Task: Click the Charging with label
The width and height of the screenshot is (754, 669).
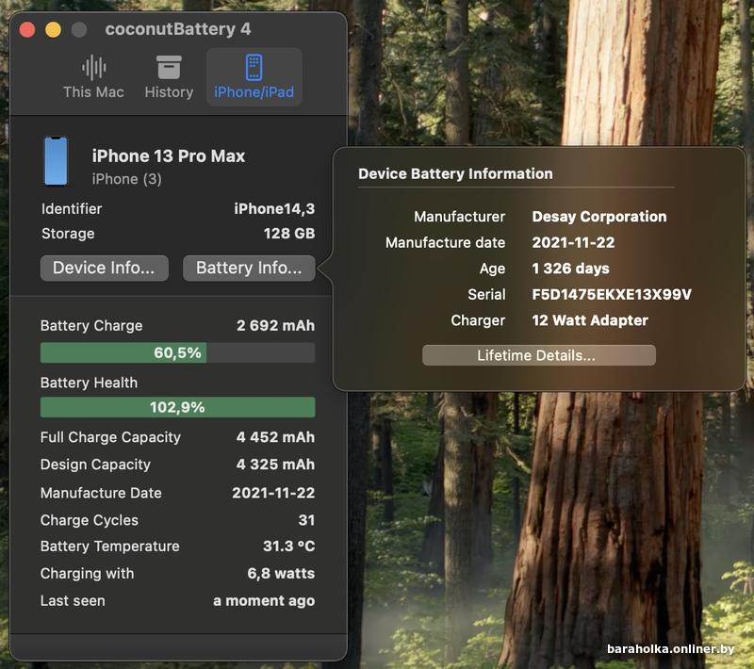Action: click(x=87, y=573)
